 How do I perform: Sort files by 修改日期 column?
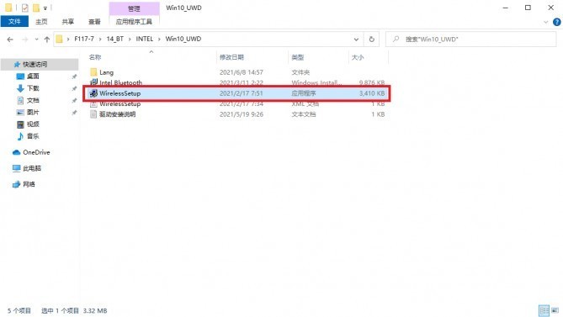[231, 57]
